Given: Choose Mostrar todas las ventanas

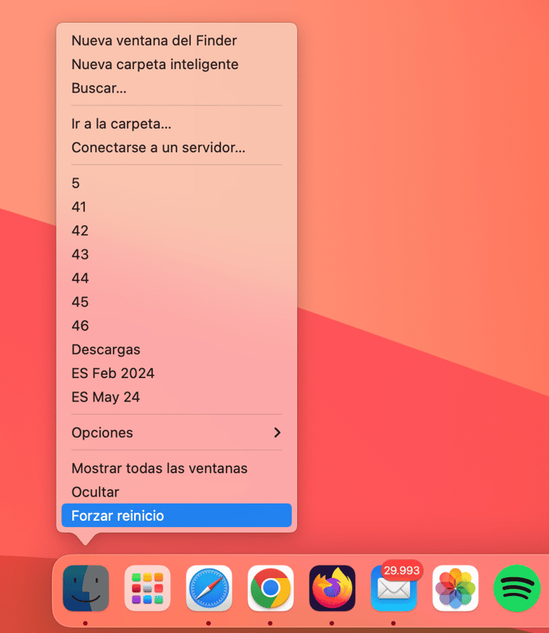Looking at the screenshot, I should tap(176, 468).
